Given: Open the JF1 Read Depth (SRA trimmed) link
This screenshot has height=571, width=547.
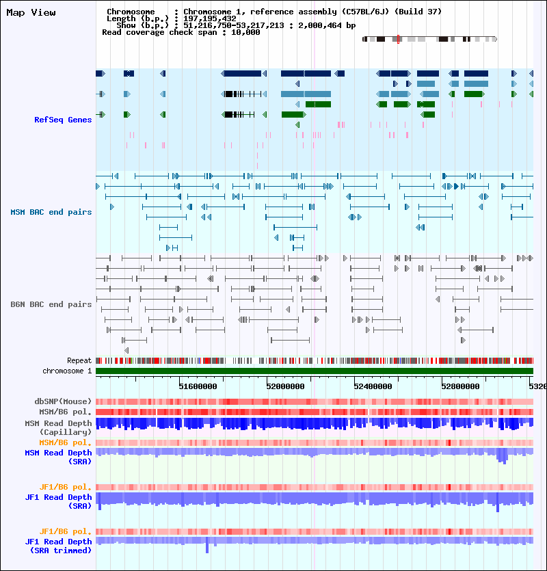Looking at the screenshot, I should 58,546.
